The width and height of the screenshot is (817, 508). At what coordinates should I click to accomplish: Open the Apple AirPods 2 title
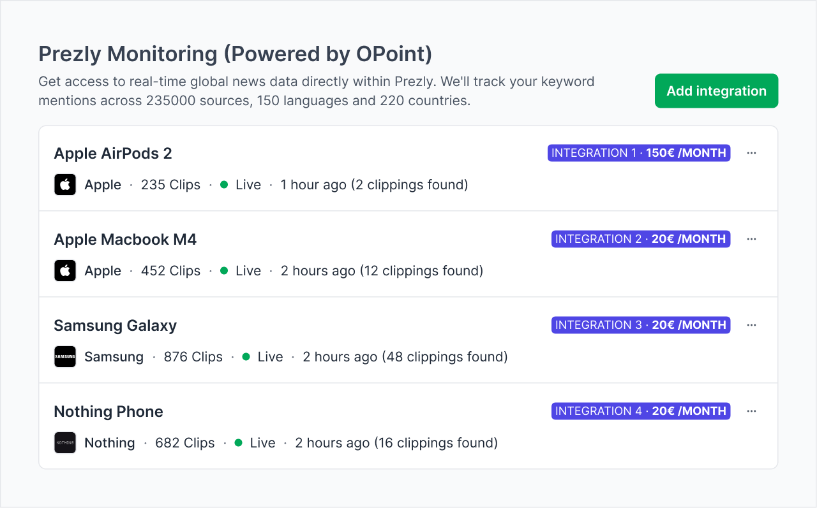tap(113, 154)
